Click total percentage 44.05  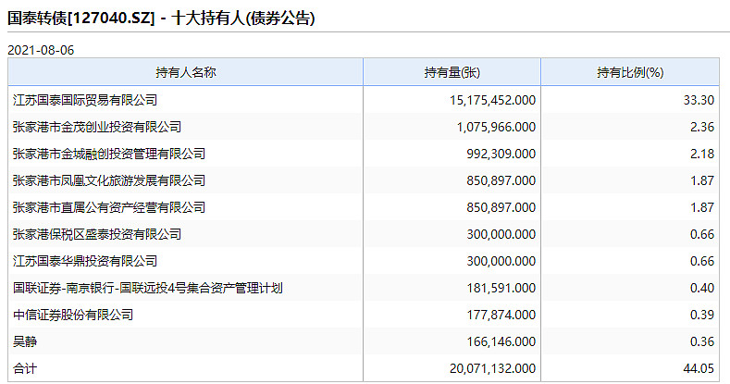699,368
